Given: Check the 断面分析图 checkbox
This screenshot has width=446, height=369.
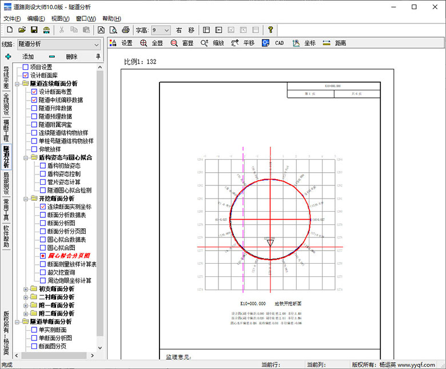Looking at the screenshot, I should pyautogui.click(x=43, y=223).
